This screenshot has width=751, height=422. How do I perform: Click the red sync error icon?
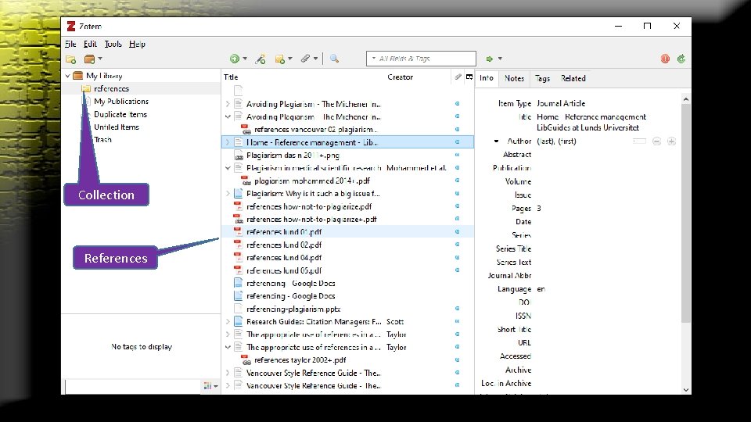point(665,59)
